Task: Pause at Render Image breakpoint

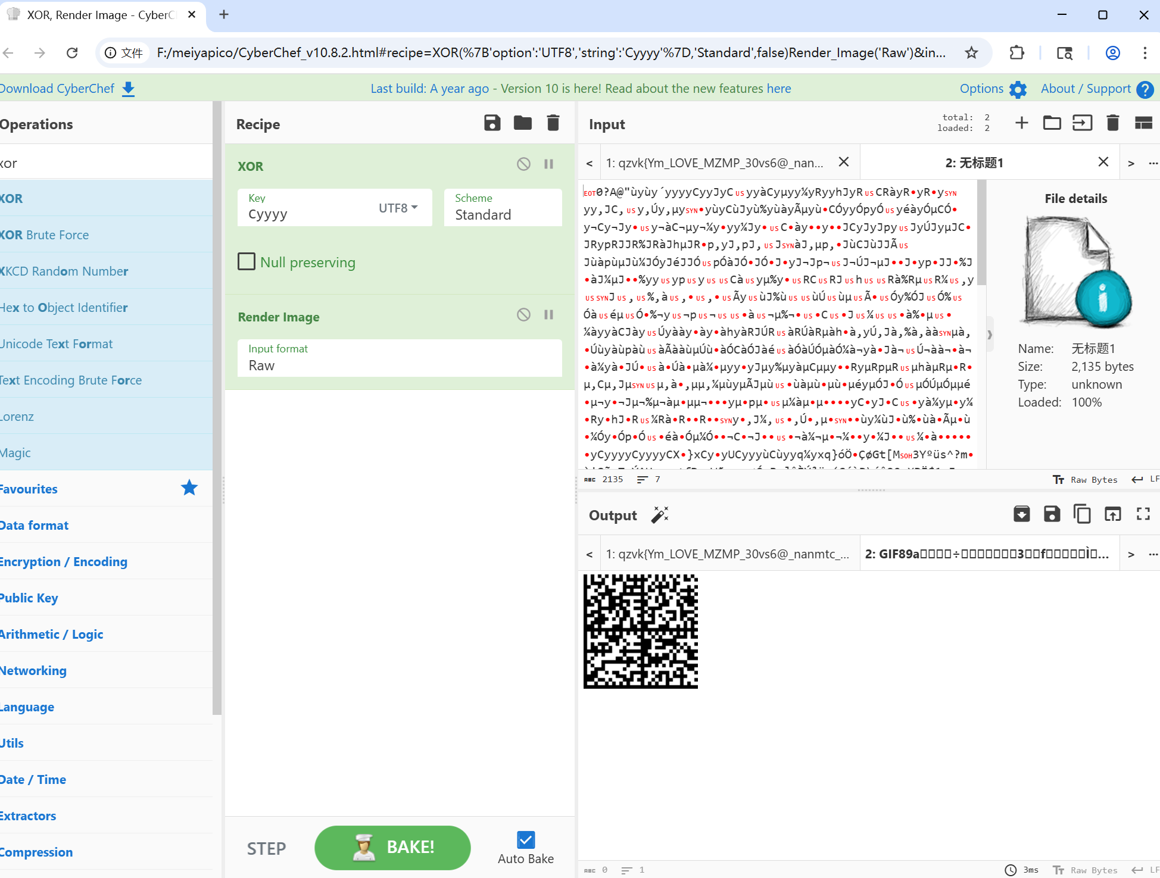Action: pyautogui.click(x=548, y=315)
